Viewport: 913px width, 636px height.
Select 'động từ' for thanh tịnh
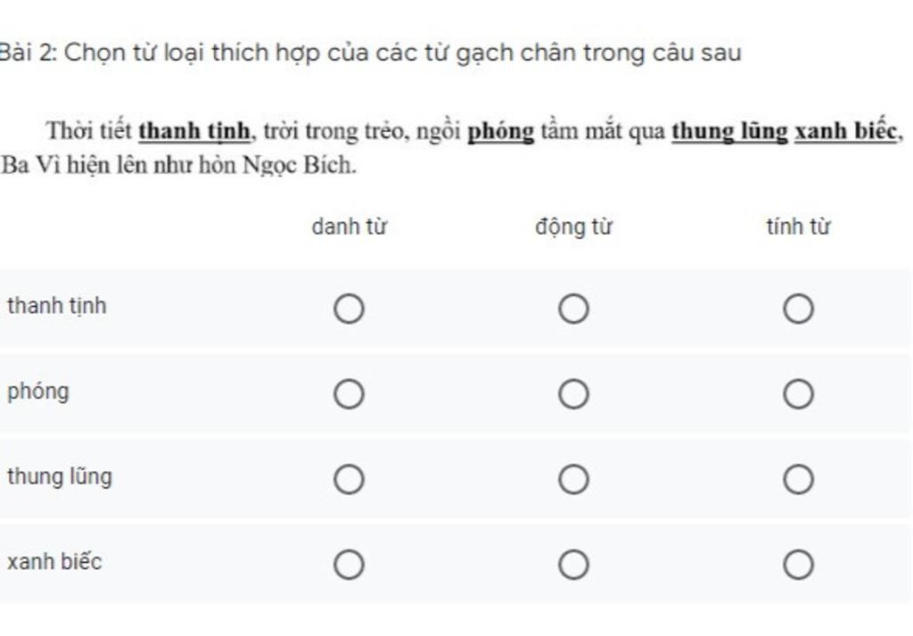573,310
